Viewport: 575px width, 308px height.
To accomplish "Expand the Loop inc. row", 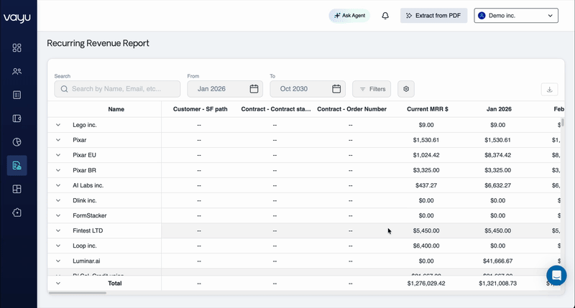I will 58,246.
